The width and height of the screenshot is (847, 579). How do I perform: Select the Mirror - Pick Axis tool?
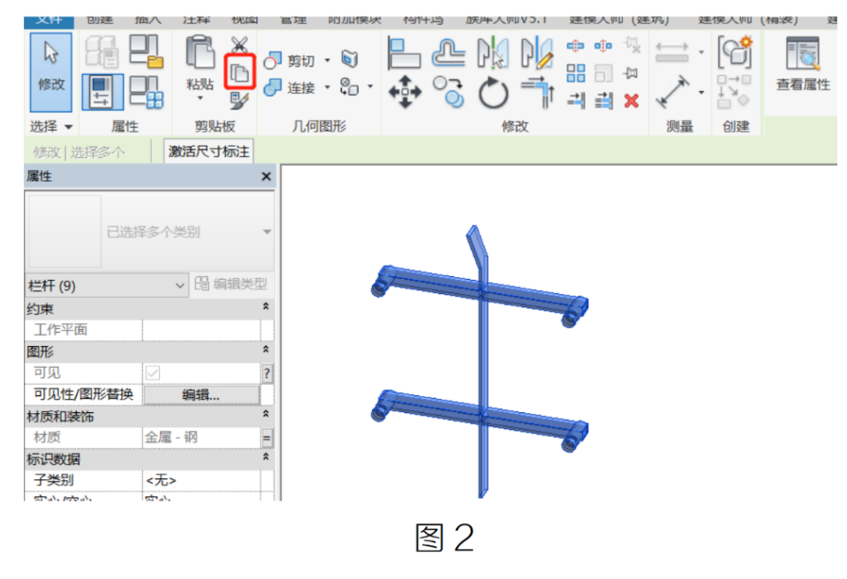[x=493, y=53]
